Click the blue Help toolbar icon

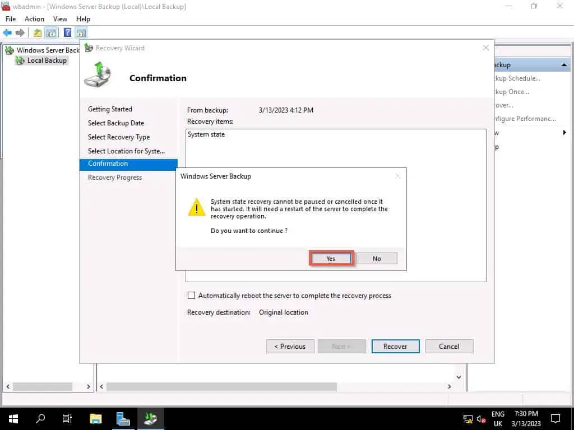(67, 33)
